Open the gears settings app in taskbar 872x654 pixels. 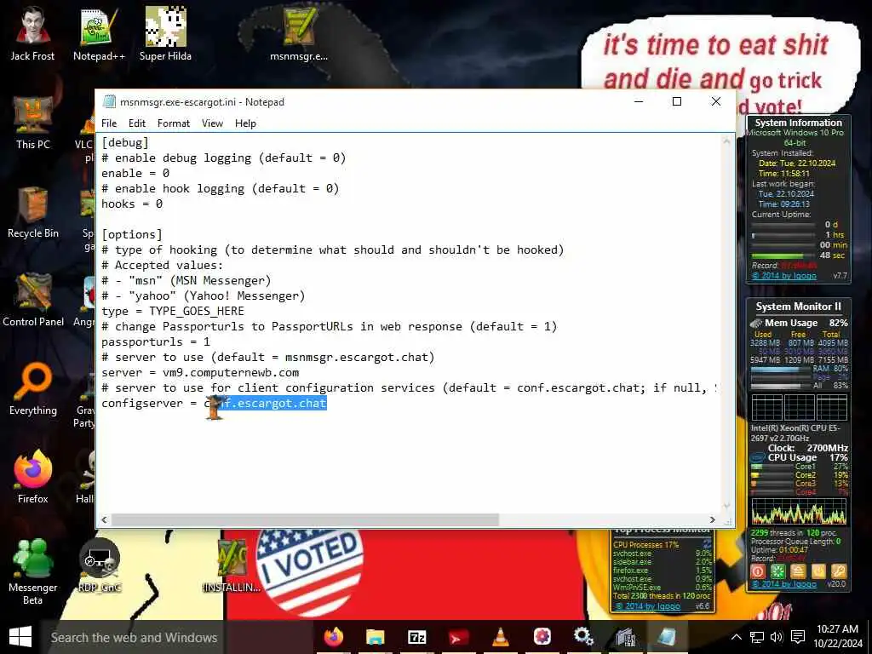(583, 637)
